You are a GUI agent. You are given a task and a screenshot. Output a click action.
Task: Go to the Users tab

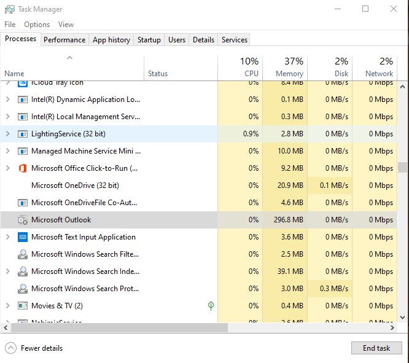click(x=177, y=40)
